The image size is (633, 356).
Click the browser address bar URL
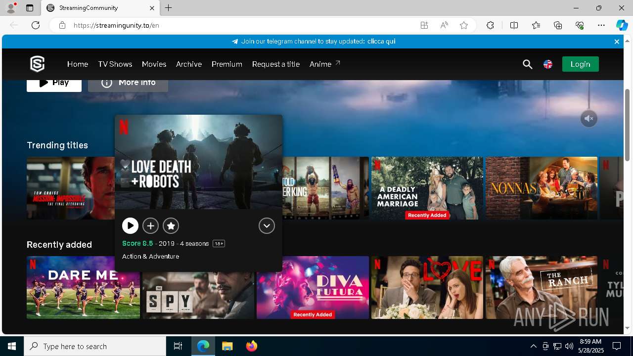(x=117, y=25)
